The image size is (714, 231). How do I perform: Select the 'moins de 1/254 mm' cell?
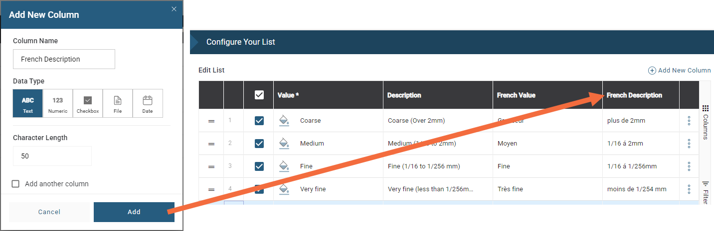pos(641,189)
